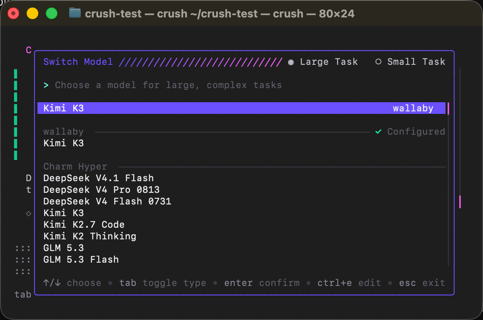Maximize the terminal window with green button
483x320 pixels.
pyautogui.click(x=52, y=14)
